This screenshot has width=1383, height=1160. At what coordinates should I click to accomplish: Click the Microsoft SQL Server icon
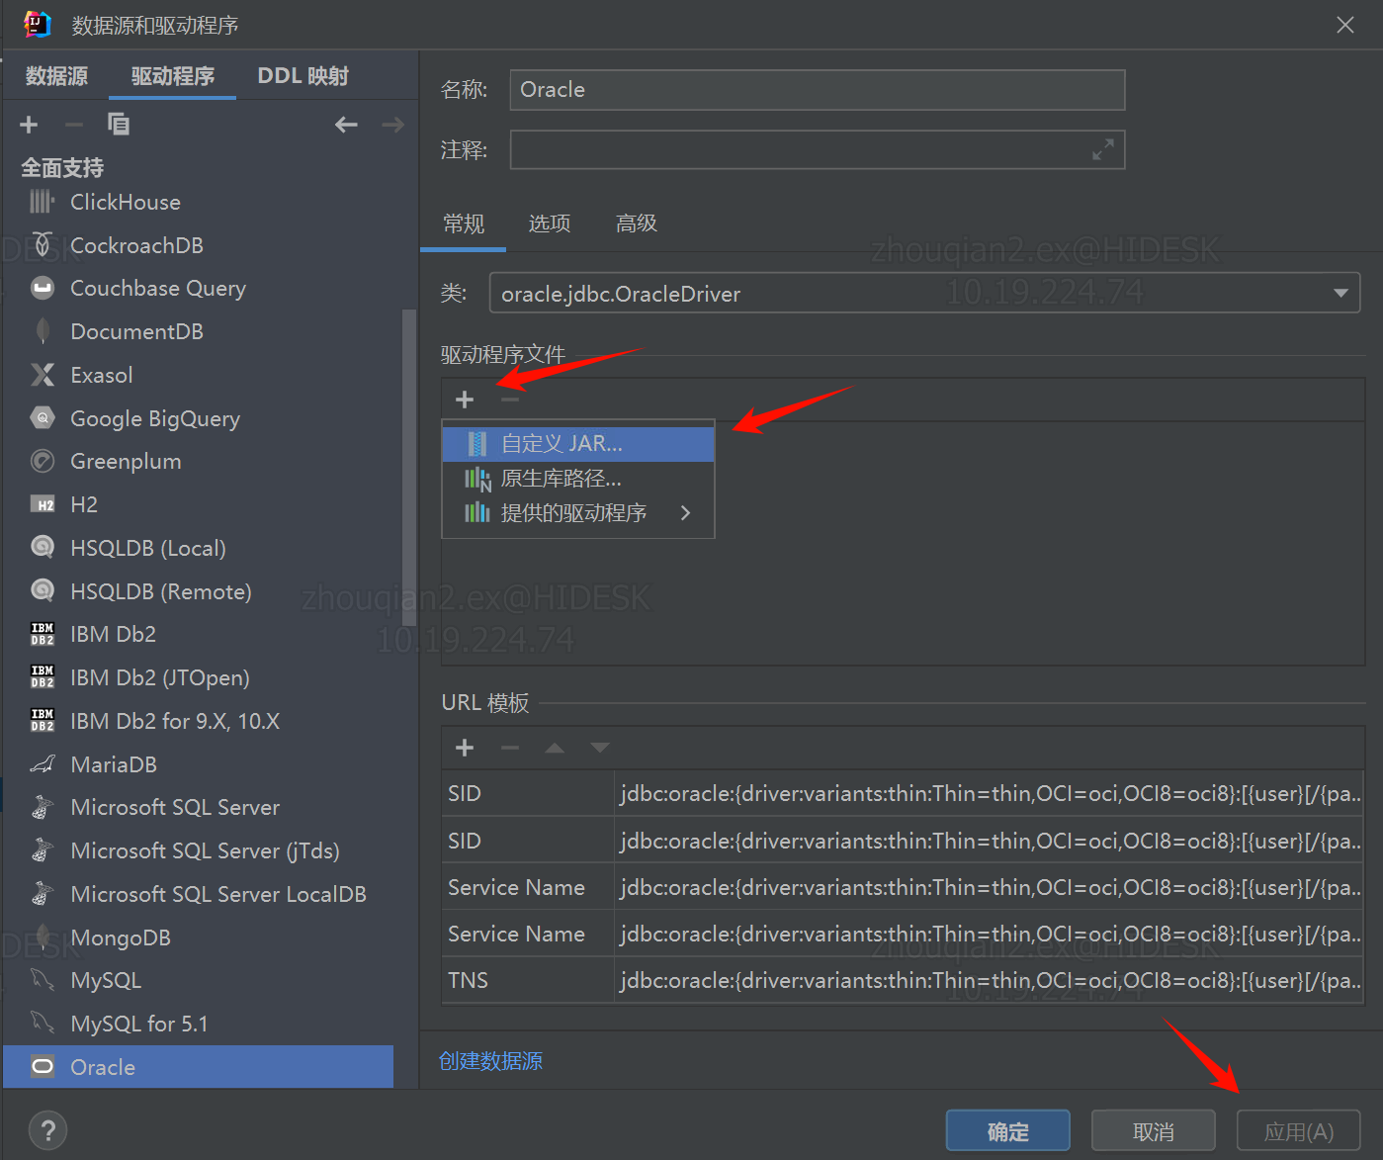click(x=42, y=807)
